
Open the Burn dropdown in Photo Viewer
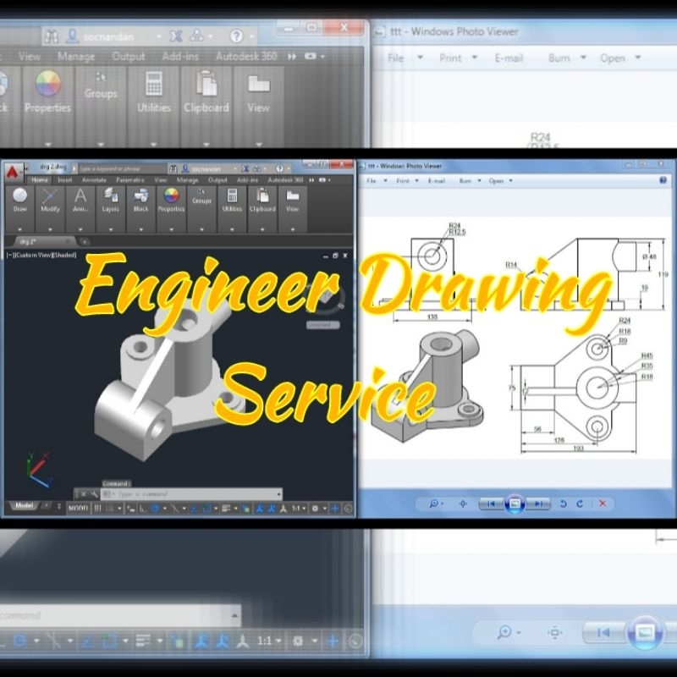click(464, 180)
